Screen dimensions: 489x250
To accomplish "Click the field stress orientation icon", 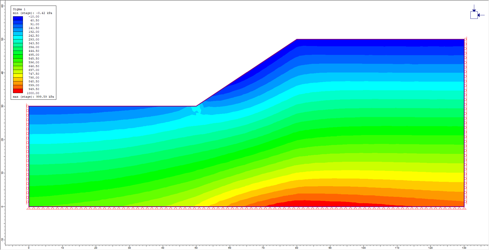I will coord(474,15).
